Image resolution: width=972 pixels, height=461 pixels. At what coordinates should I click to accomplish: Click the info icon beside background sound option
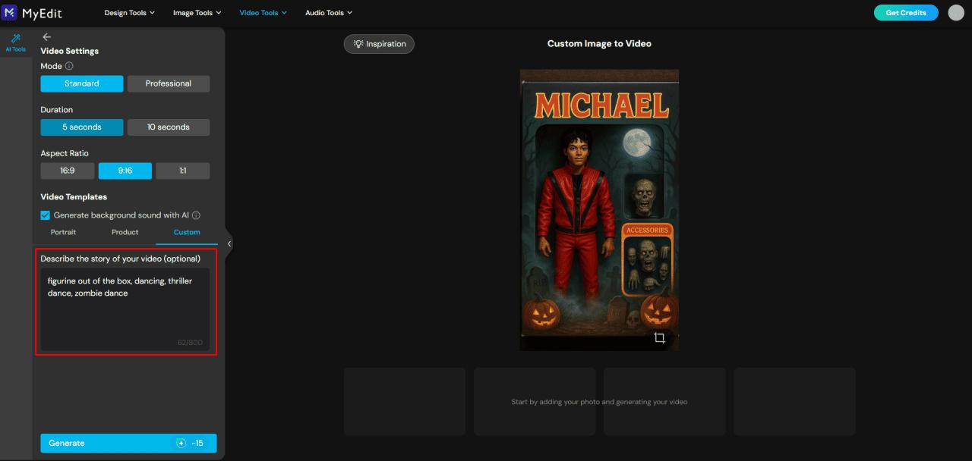pos(197,215)
